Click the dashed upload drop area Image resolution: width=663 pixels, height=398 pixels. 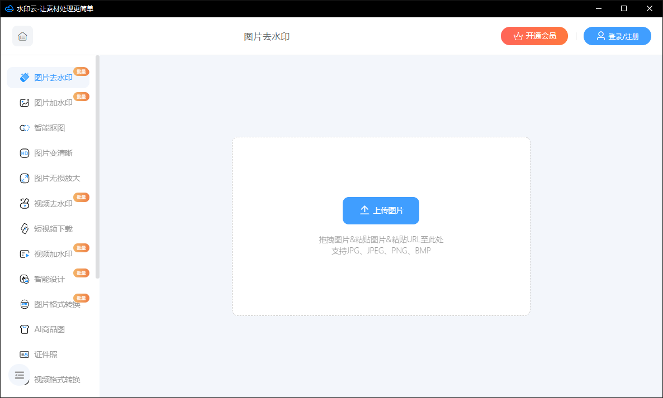[381, 279]
